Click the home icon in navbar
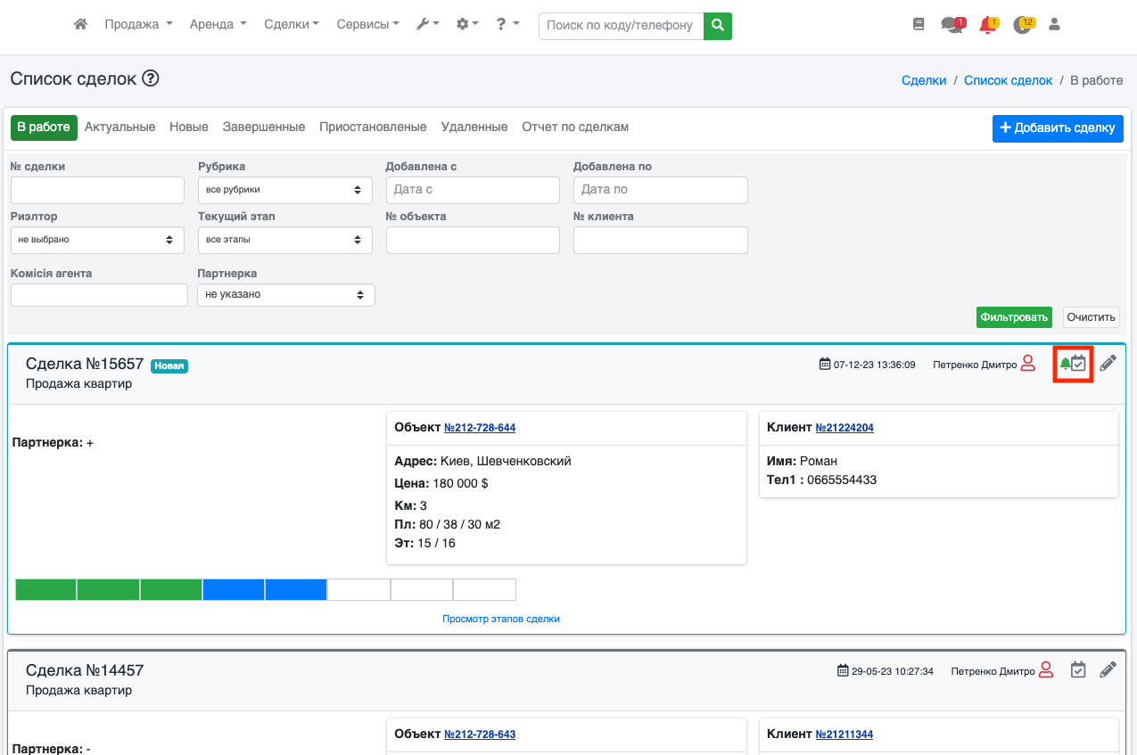1137x755 pixels. [x=80, y=25]
